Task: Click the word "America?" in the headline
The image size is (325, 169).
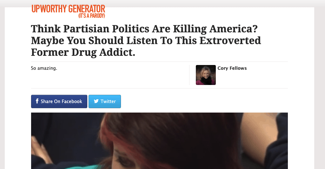Action: (233, 29)
